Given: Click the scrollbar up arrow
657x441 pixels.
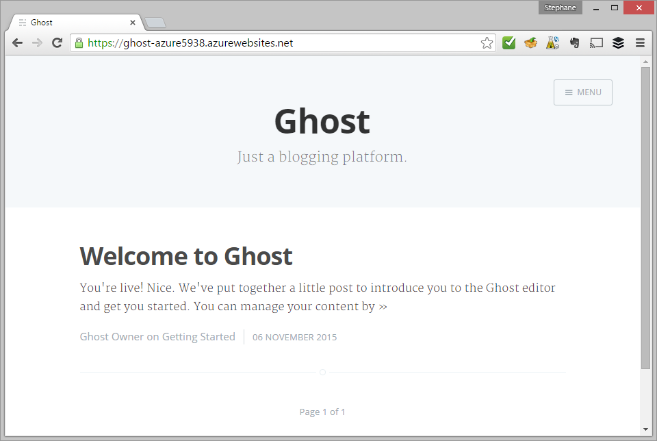Looking at the screenshot, I should [x=645, y=62].
